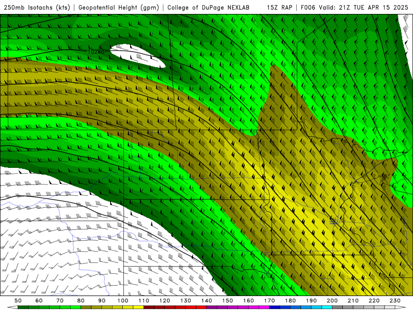The image size is (413, 310).
Task: Click 'College of DuPage NEXLAB' header text
Action: tap(209, 7)
